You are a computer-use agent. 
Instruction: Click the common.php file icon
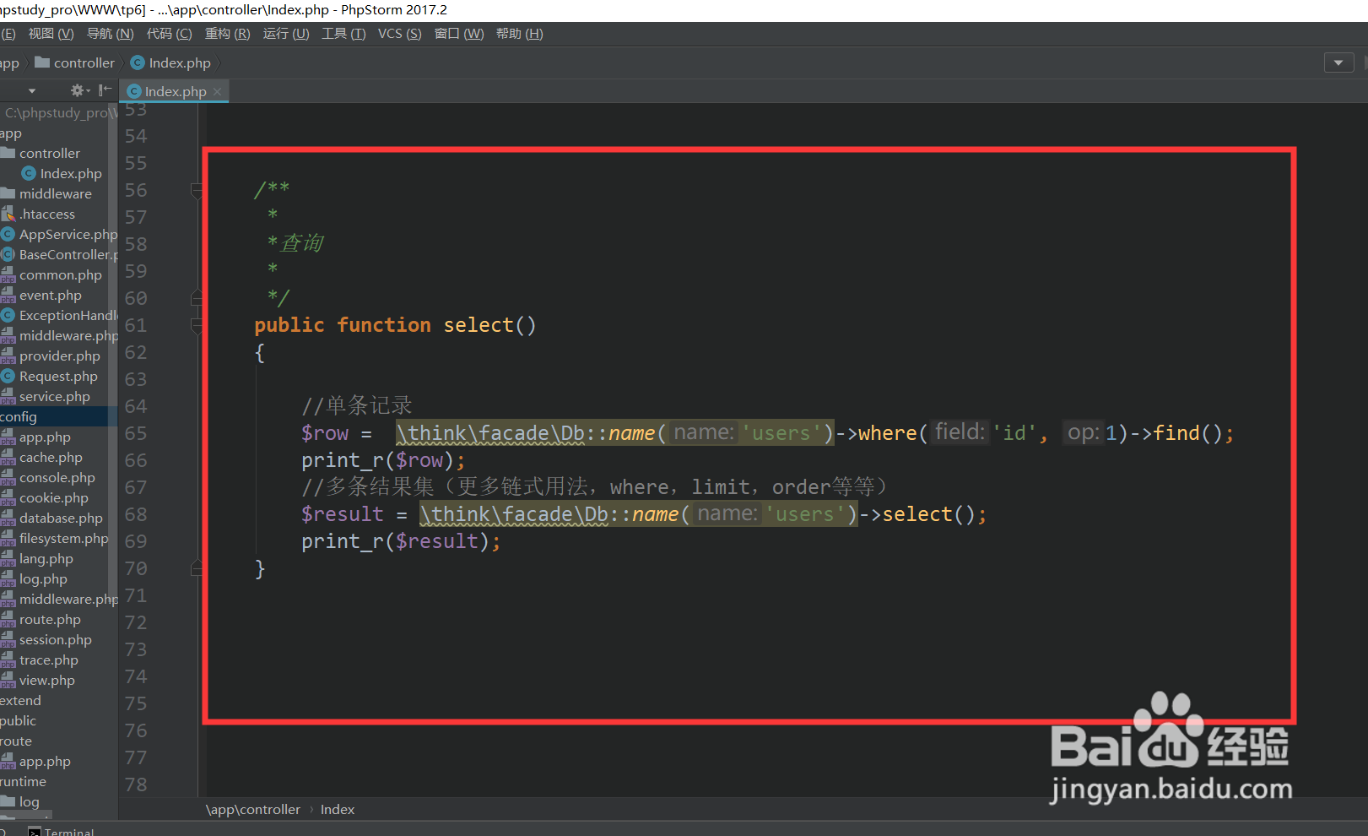(8, 274)
